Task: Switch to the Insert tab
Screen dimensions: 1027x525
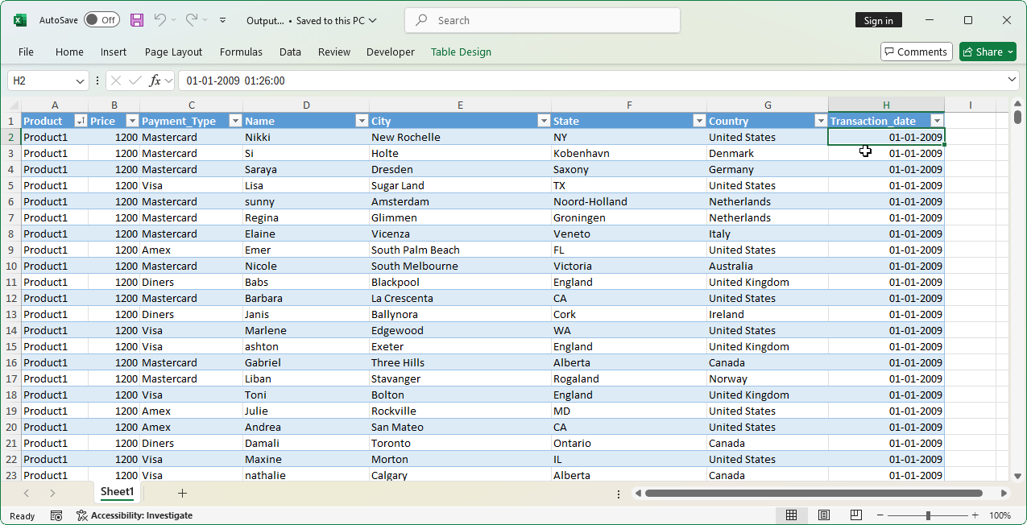Action: [114, 52]
